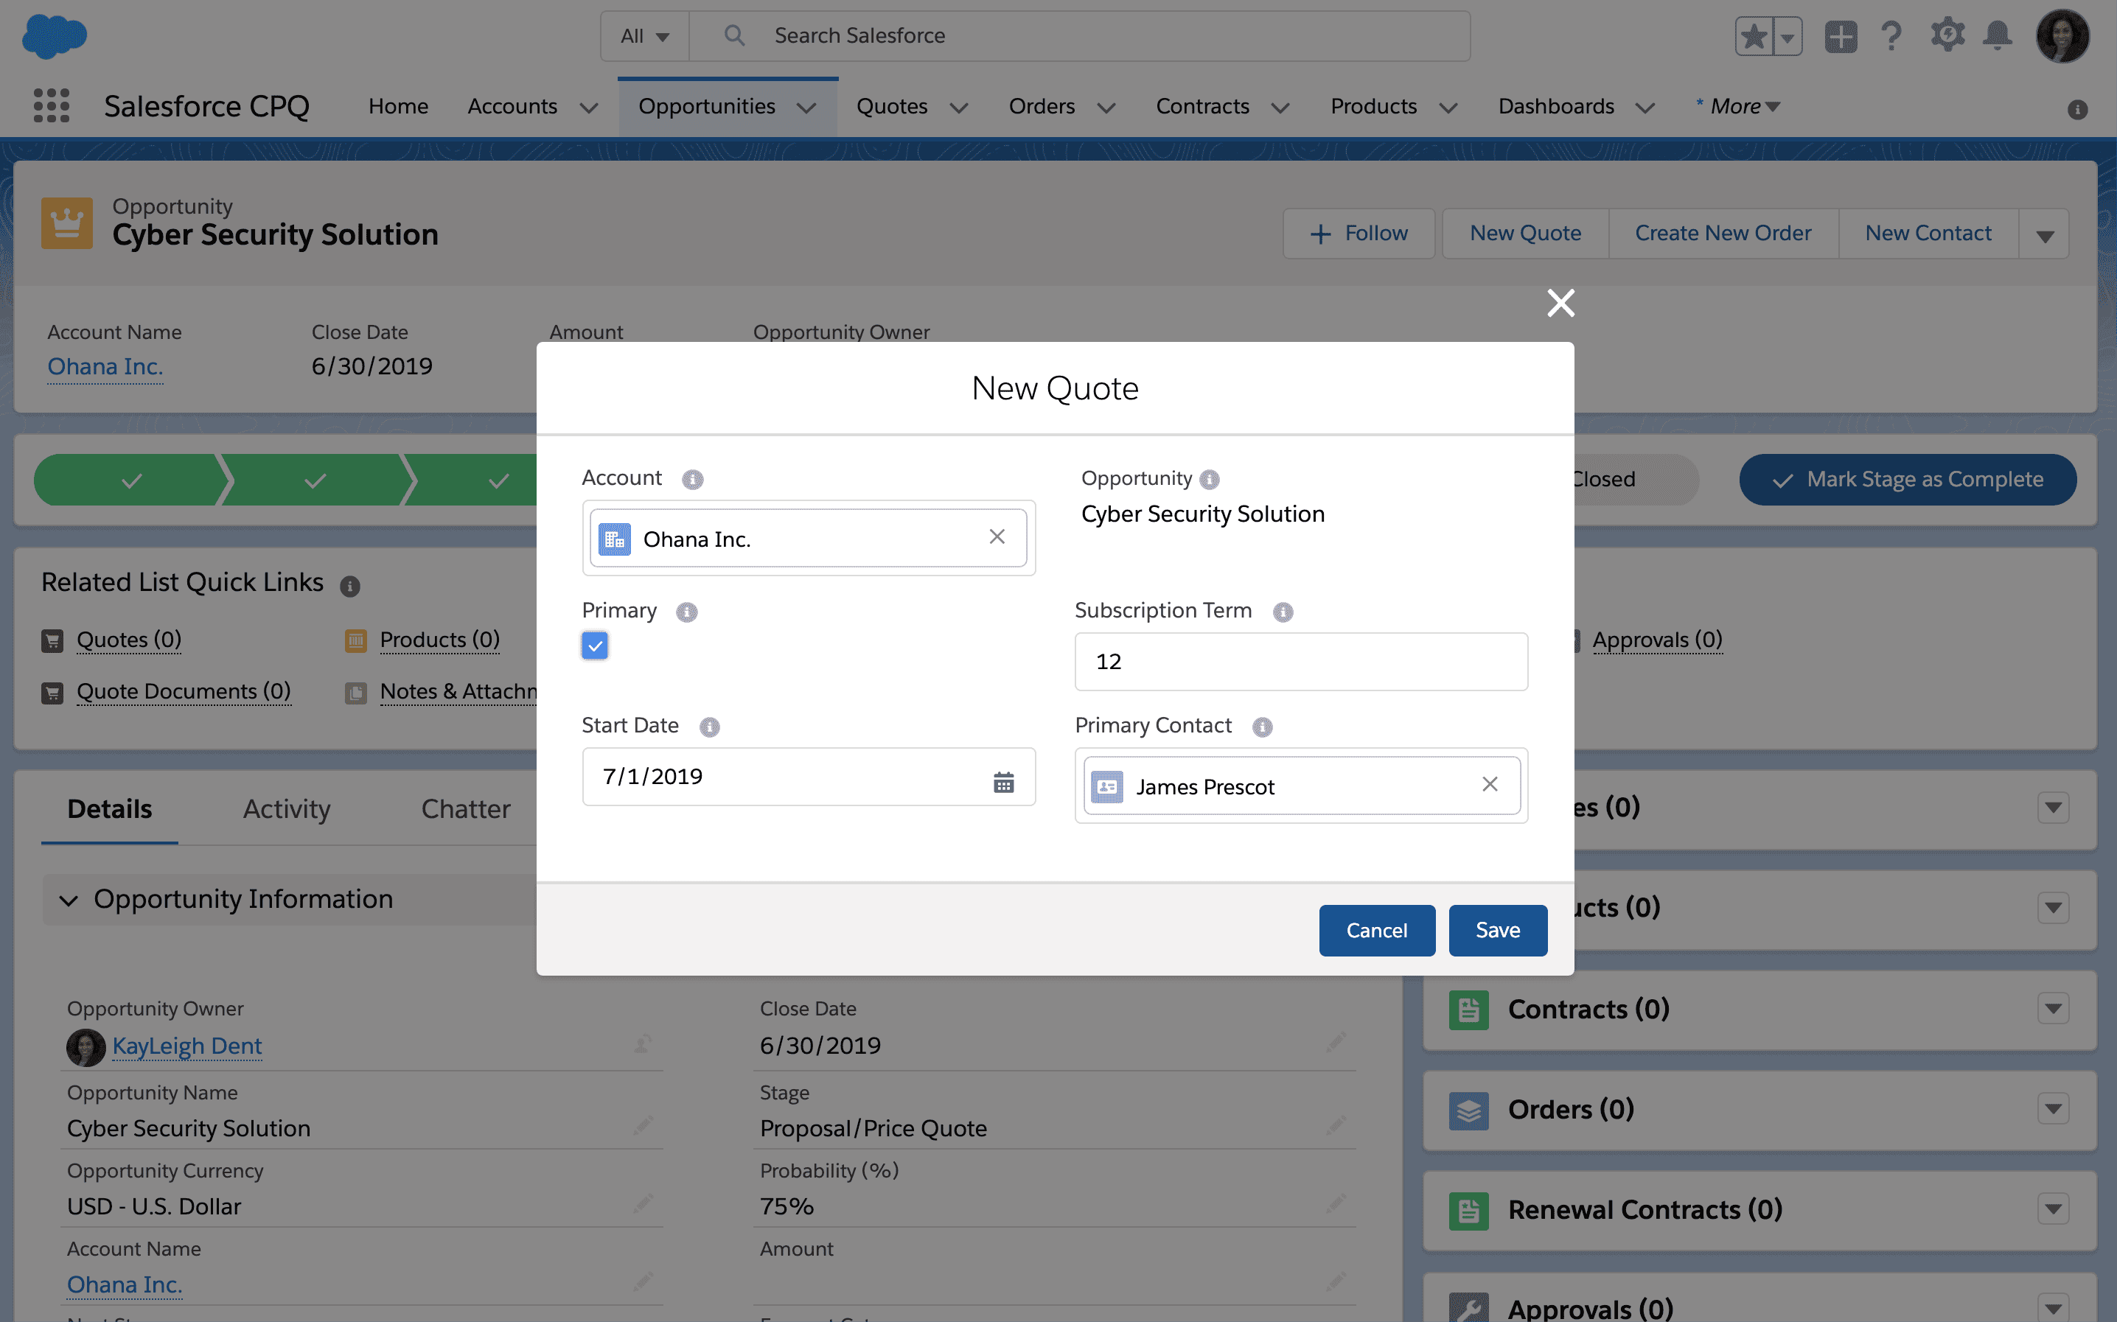Image resolution: width=2117 pixels, height=1322 pixels.
Task: Expand the Orders related list section
Action: 2054,1109
